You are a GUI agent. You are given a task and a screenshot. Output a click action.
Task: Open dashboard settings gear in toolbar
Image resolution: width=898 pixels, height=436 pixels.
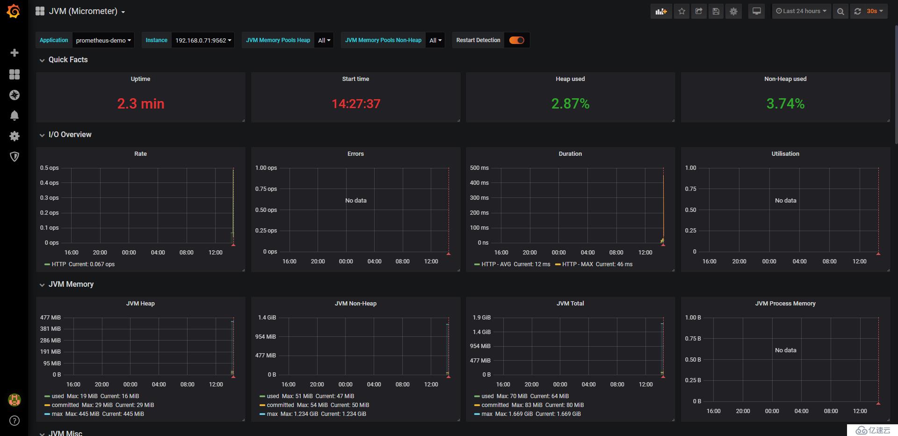733,11
